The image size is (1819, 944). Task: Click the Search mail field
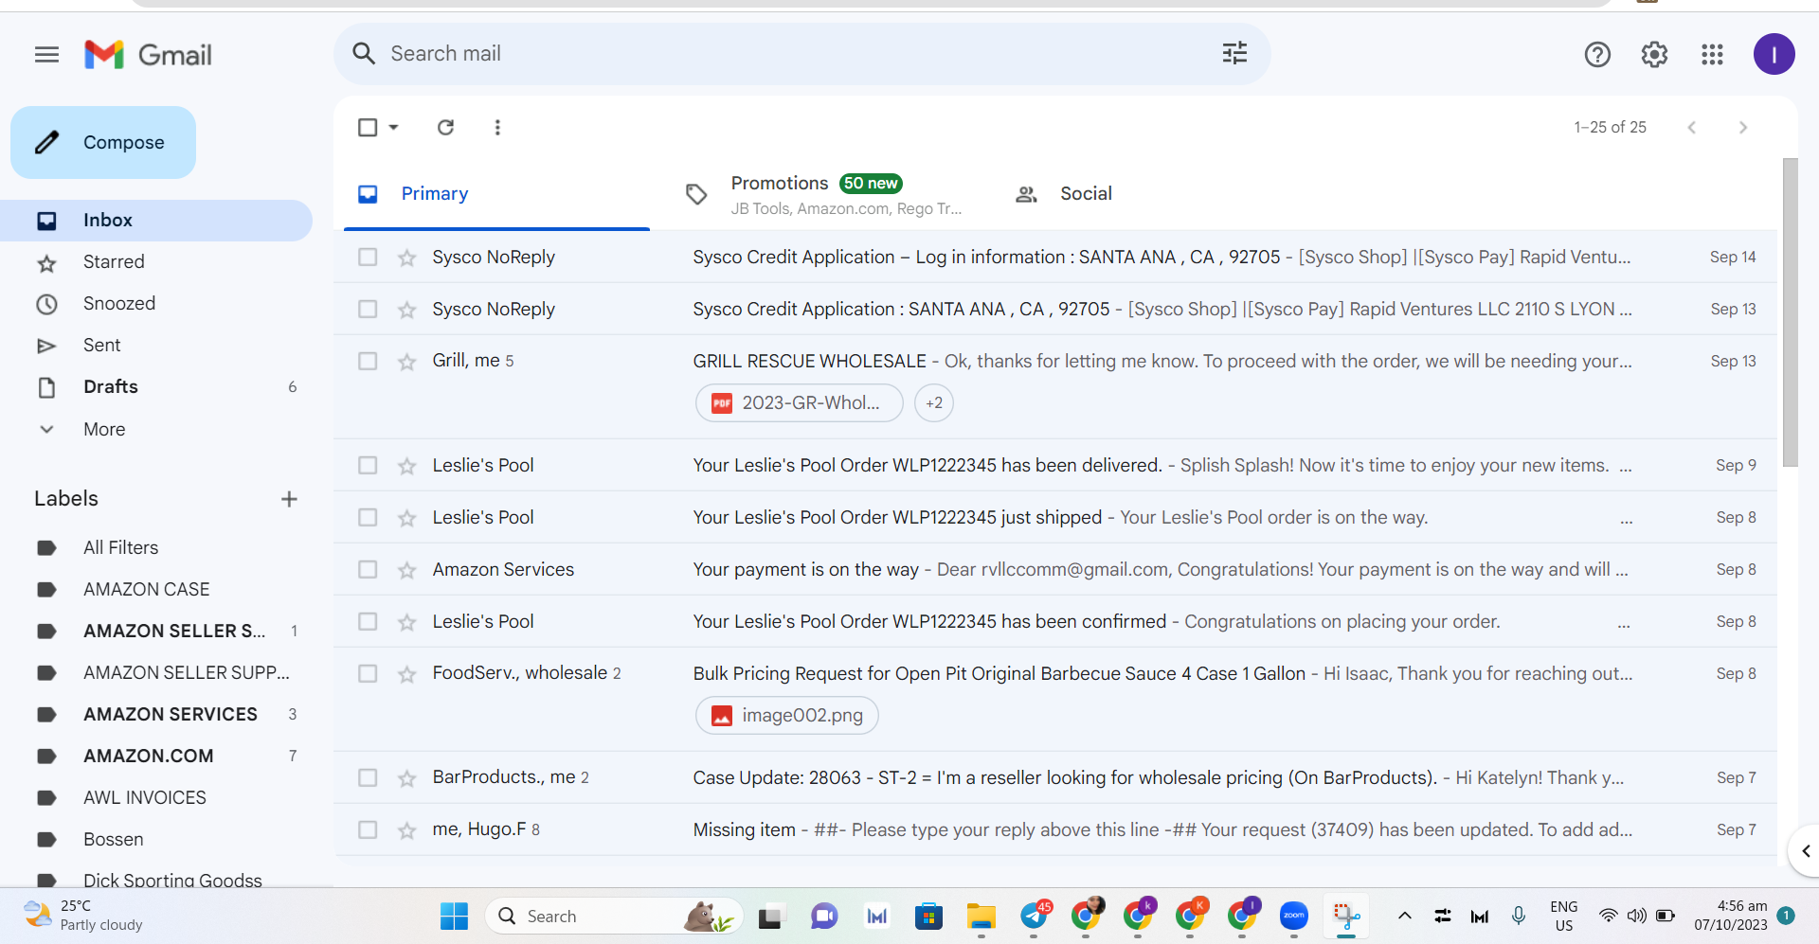(801, 54)
